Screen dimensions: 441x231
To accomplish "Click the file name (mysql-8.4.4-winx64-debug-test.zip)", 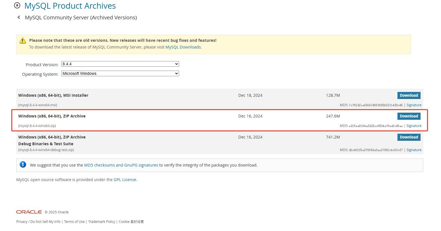I will tap(46, 150).
